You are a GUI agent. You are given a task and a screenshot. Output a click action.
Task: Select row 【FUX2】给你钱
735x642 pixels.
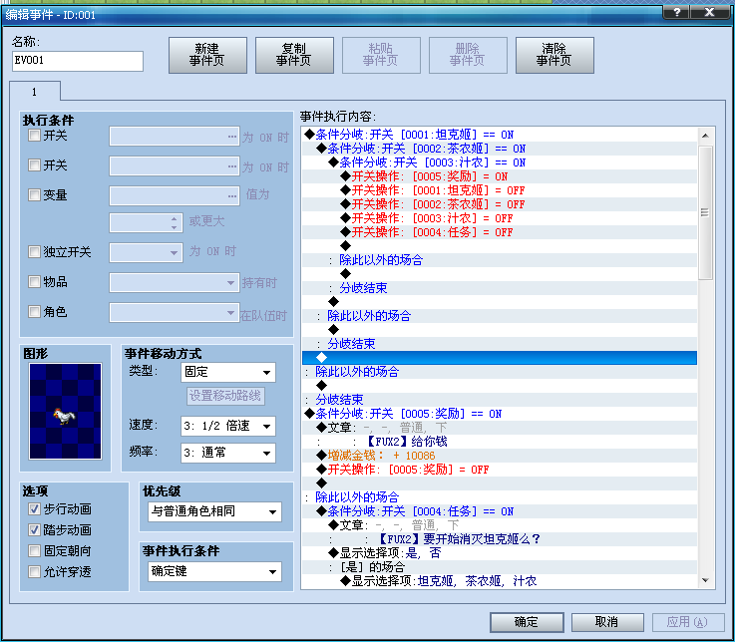[x=500, y=442]
